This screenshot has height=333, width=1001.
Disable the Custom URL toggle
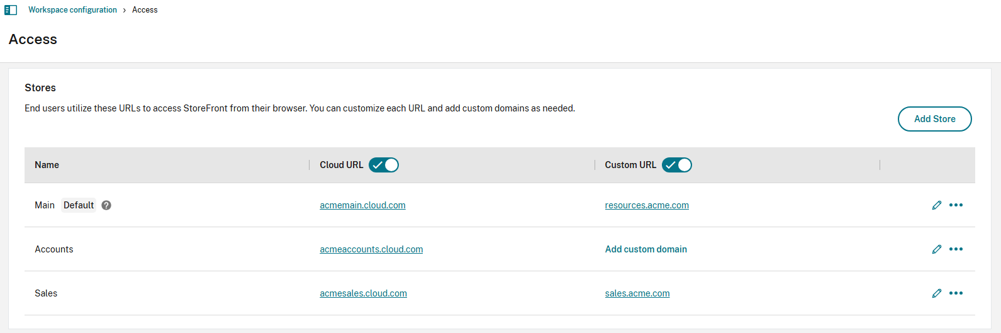677,165
